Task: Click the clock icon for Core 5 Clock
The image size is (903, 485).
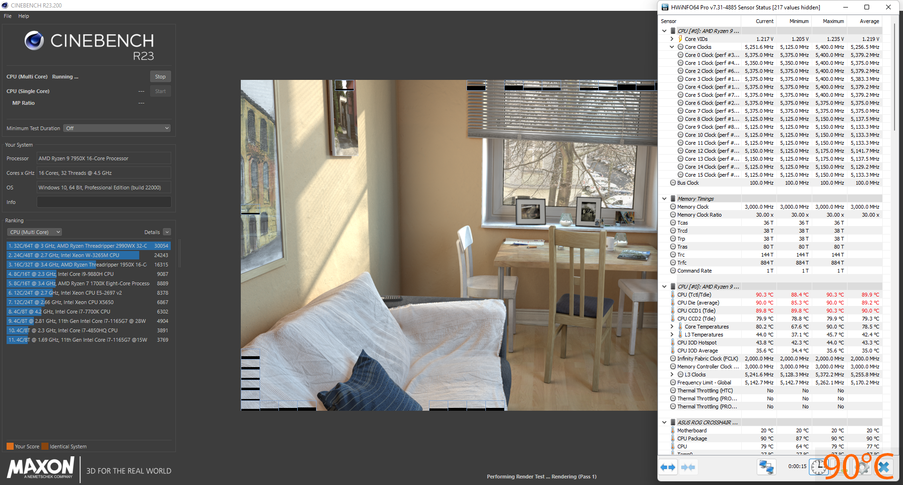Action: pyautogui.click(x=680, y=95)
